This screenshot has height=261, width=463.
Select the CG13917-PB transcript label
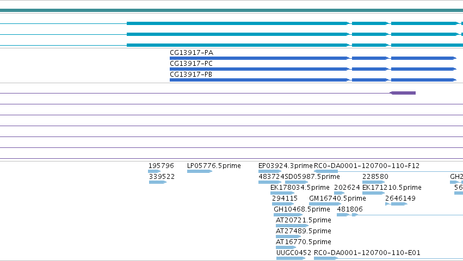(x=191, y=74)
